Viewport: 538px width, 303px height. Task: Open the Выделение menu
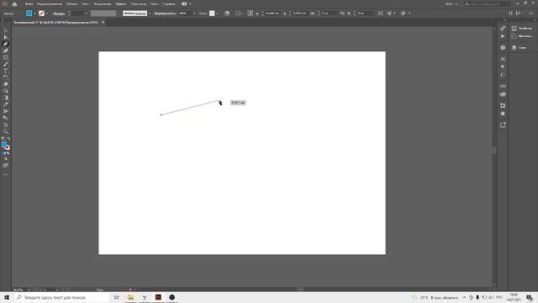pyautogui.click(x=103, y=4)
